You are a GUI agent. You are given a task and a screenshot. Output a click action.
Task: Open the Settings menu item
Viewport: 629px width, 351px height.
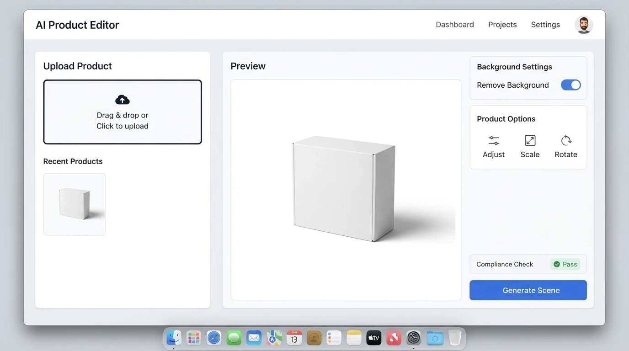point(545,25)
